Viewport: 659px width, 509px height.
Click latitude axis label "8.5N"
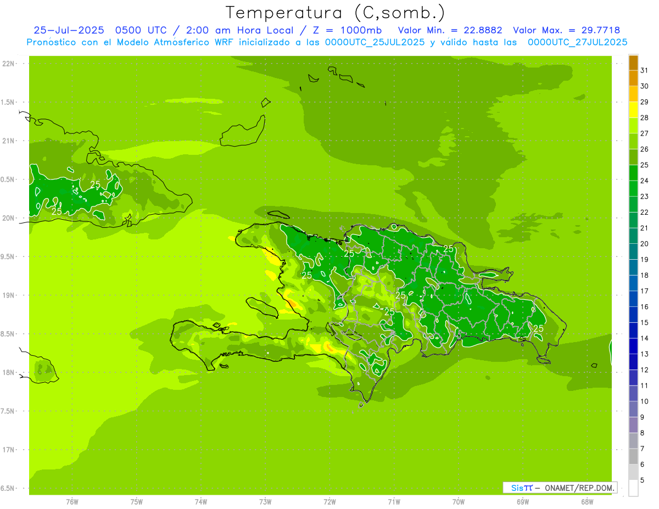(7, 334)
